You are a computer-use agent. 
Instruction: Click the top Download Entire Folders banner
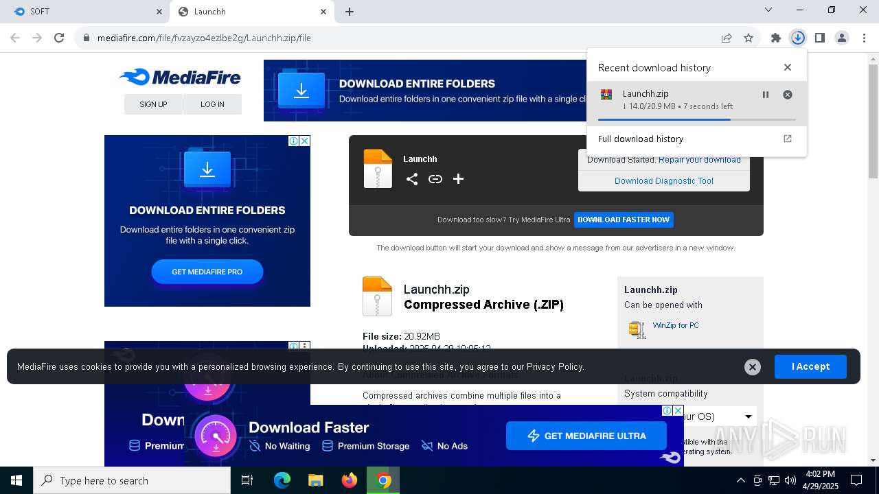[x=425, y=91]
